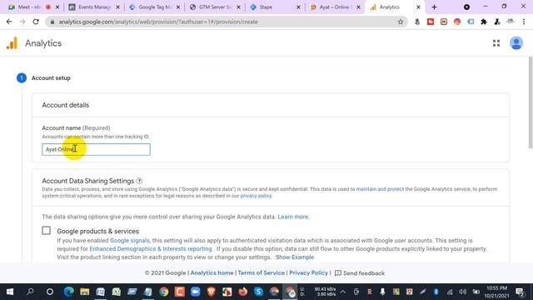Screen dimensions: 533x300
Task: Open Enhanced Demographics & Interests reporting link
Action: pyautogui.click(x=151, y=249)
